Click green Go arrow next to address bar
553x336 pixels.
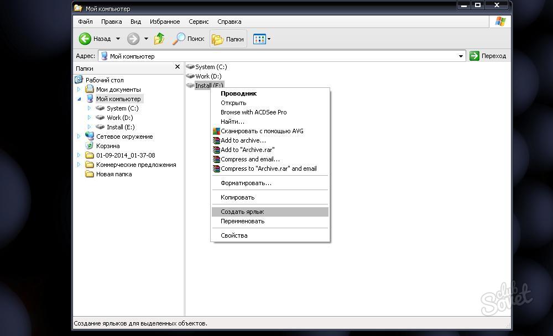tap(474, 56)
